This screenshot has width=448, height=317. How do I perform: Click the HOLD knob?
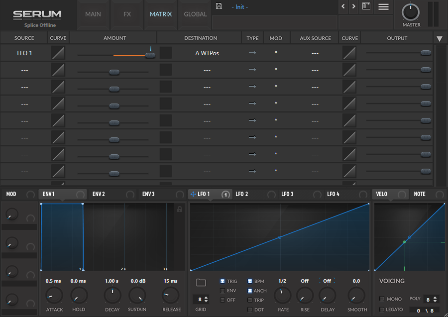(79, 295)
